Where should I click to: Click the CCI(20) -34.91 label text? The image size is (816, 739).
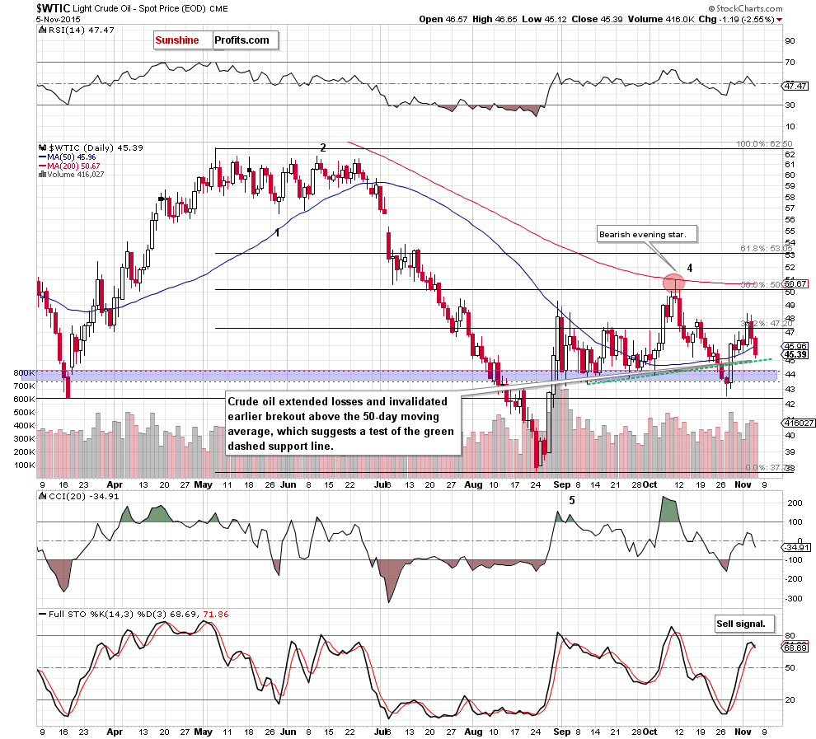click(x=84, y=497)
